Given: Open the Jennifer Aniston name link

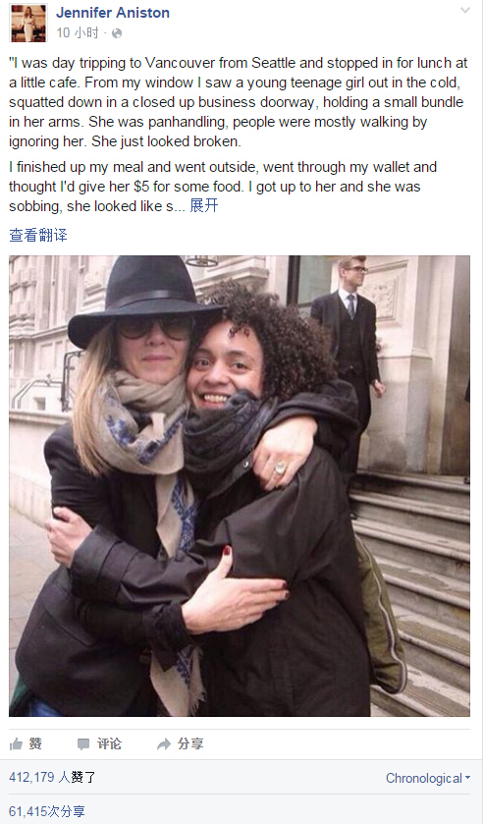Looking at the screenshot, I should pyautogui.click(x=113, y=13).
